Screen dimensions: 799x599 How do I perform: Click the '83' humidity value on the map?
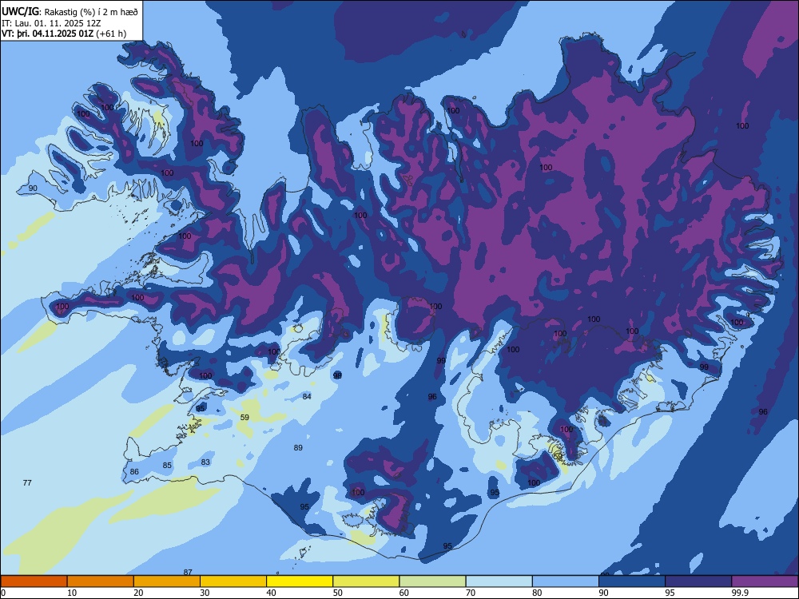[x=205, y=462]
